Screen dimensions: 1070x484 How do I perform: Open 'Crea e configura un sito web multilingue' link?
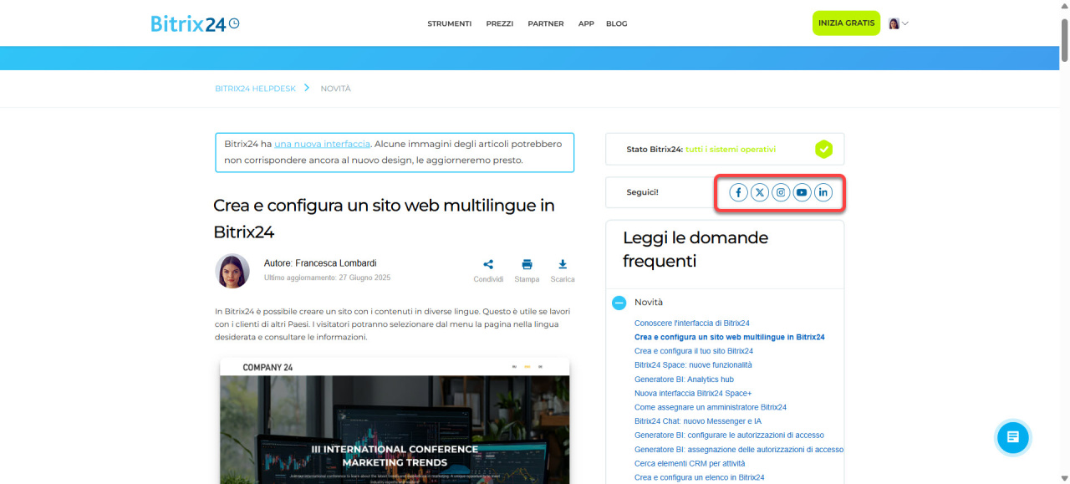coord(730,337)
